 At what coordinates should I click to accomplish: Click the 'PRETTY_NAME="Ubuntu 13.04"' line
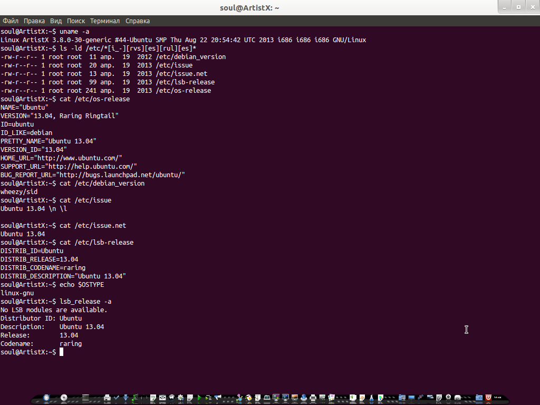point(48,141)
